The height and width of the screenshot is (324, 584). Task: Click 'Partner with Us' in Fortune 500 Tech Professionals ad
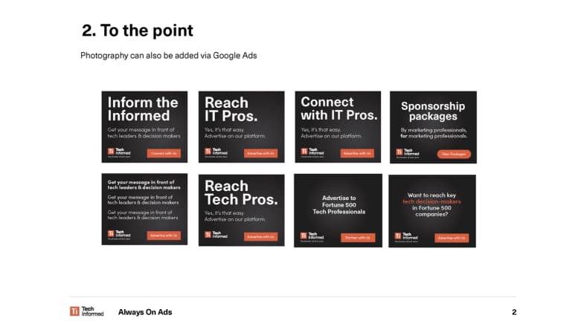(x=358, y=238)
